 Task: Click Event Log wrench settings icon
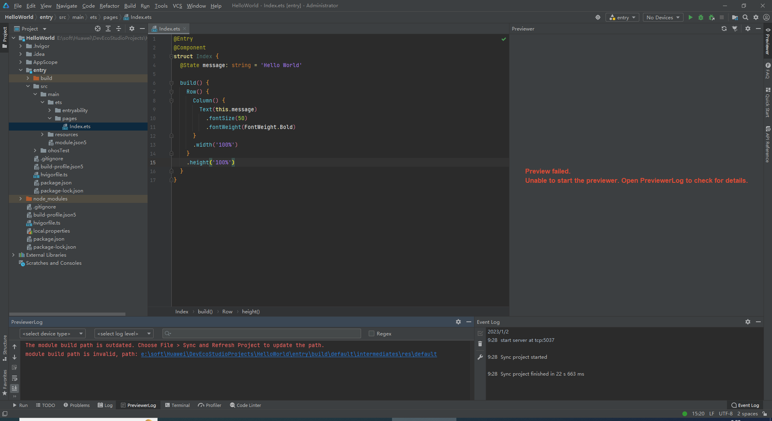(x=480, y=357)
